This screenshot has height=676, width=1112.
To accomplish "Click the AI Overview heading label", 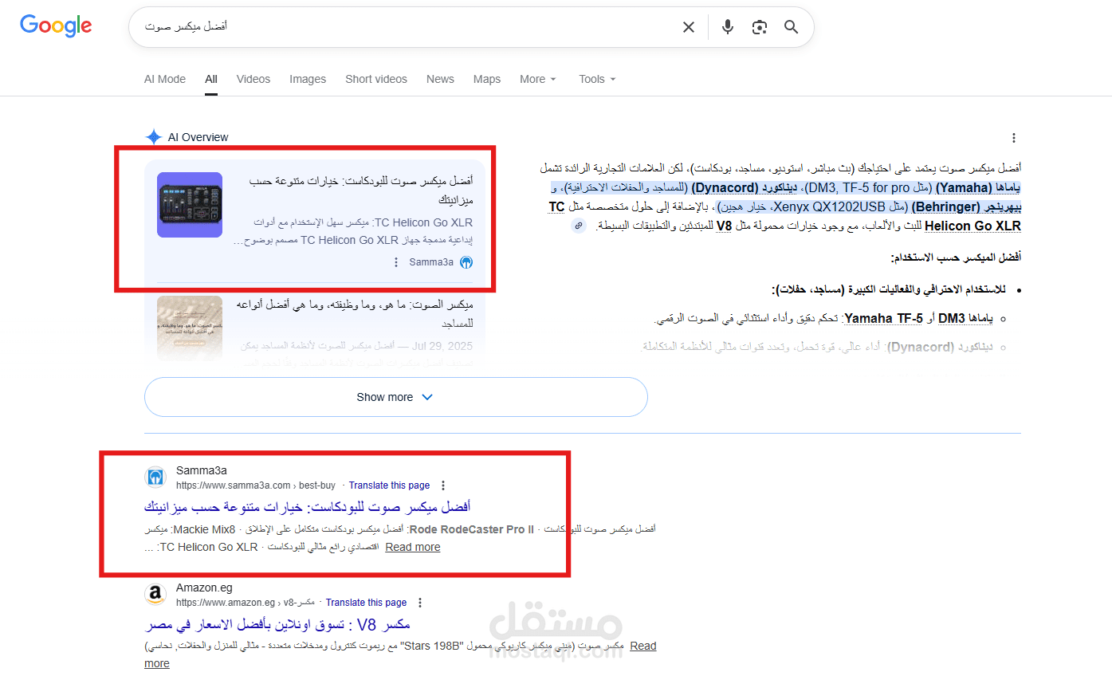I will coord(198,137).
